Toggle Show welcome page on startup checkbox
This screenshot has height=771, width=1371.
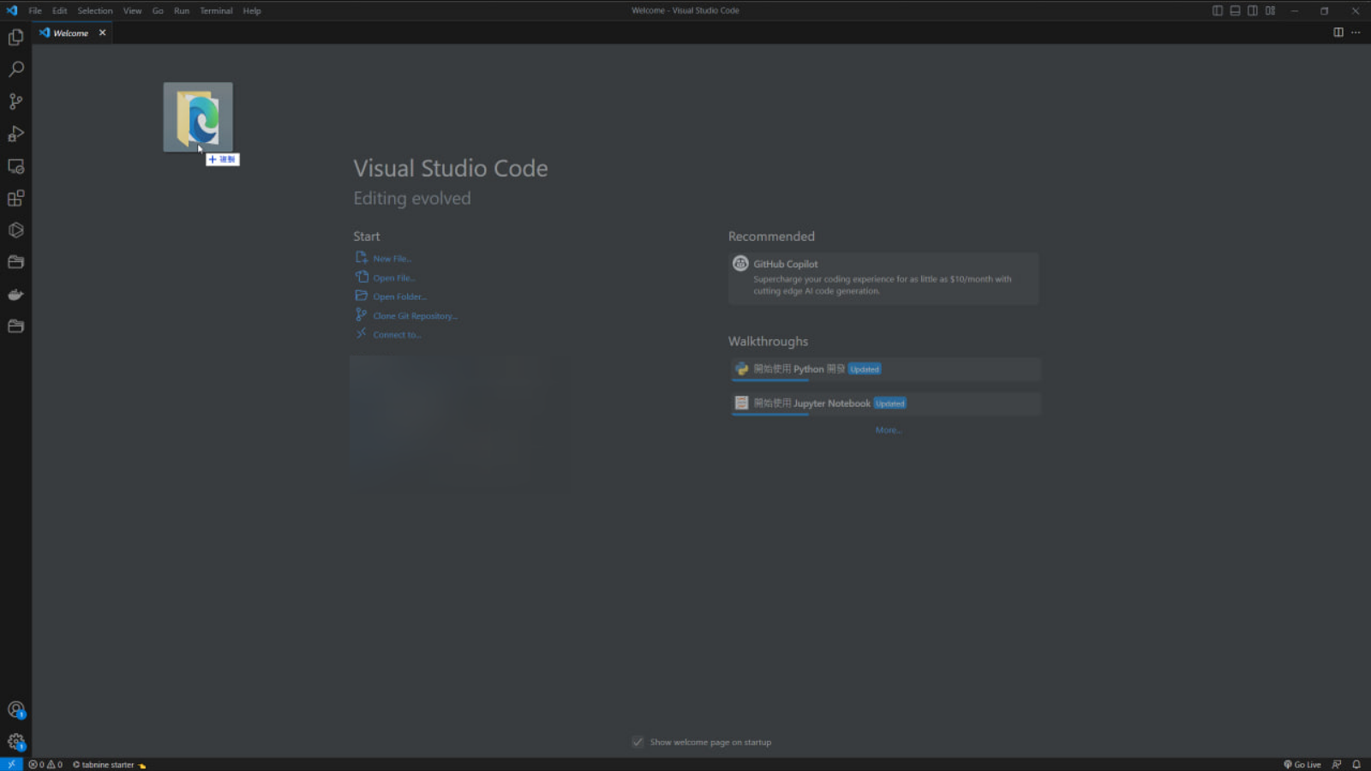point(638,742)
